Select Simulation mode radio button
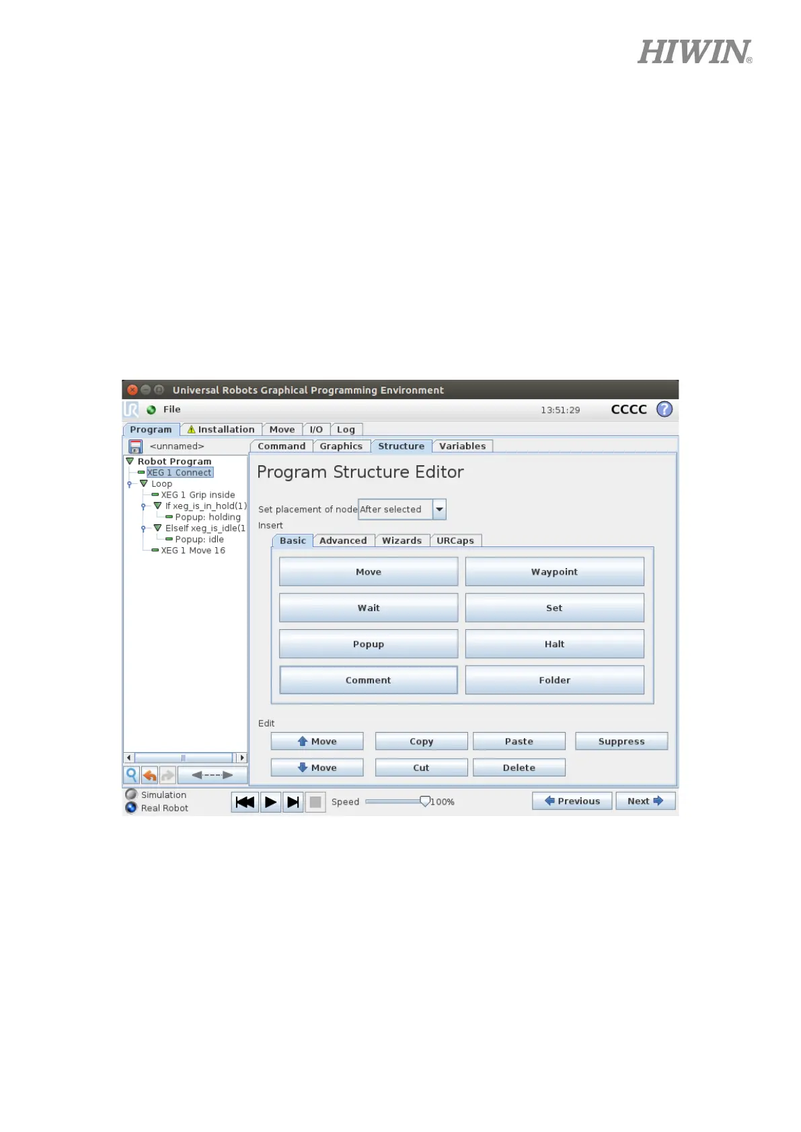This screenshot has height=1132, width=801. [x=131, y=795]
